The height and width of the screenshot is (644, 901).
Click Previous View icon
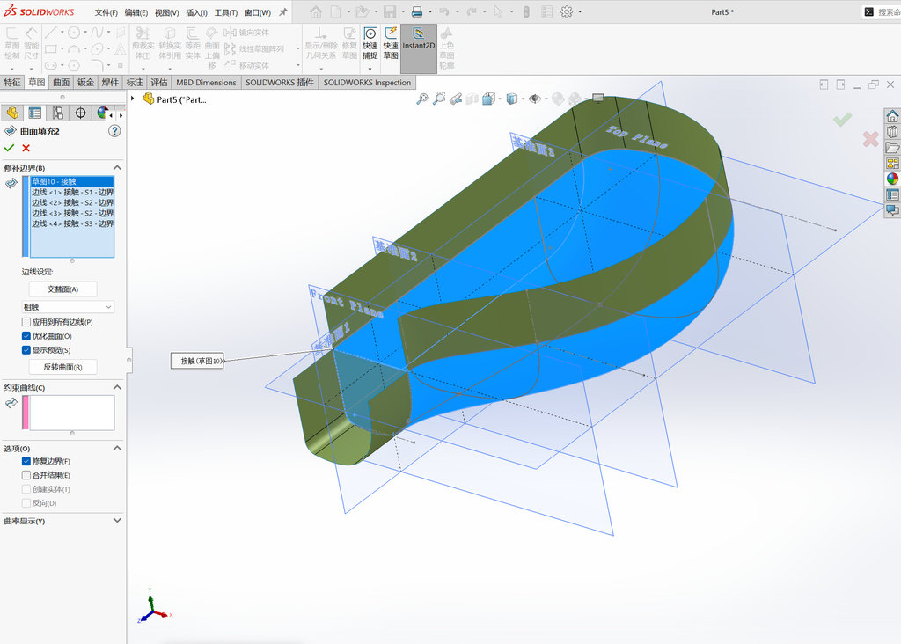click(x=456, y=99)
